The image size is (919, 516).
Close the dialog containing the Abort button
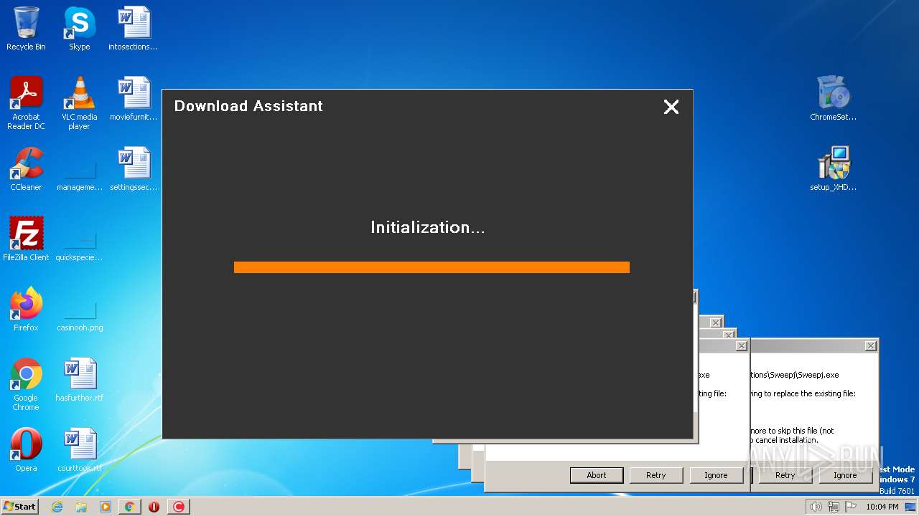[741, 346]
